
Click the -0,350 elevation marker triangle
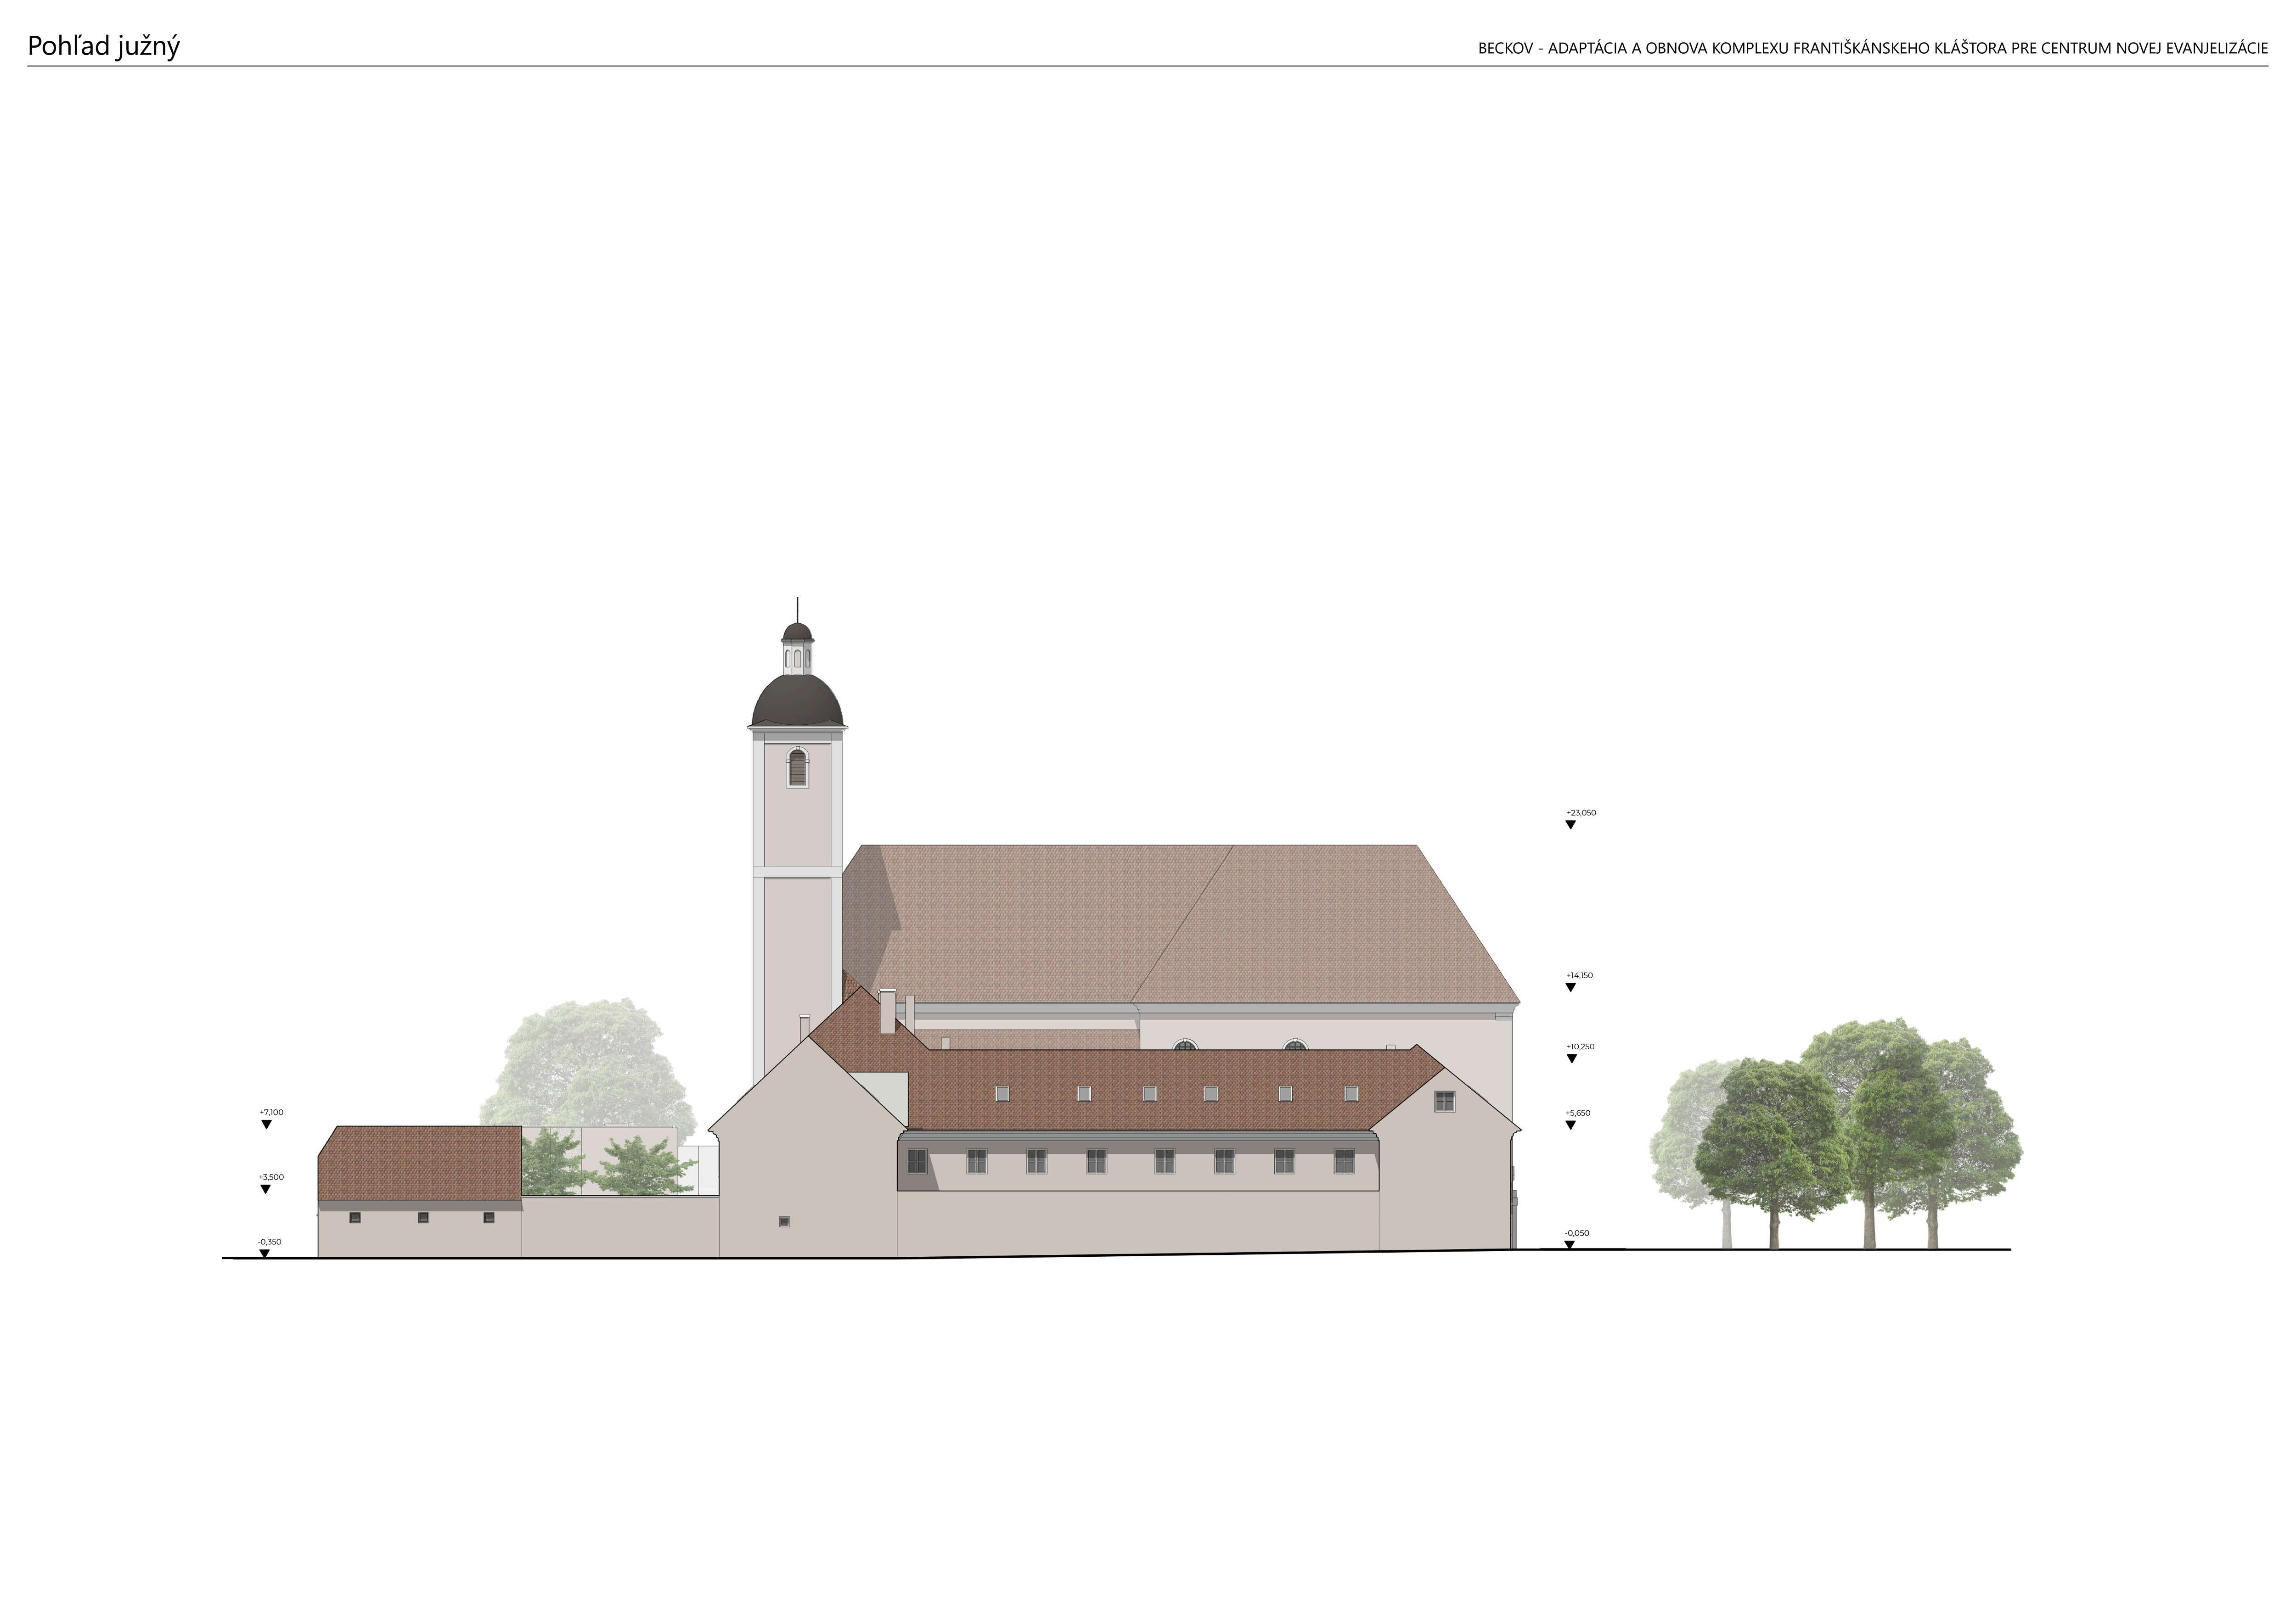point(264,1253)
